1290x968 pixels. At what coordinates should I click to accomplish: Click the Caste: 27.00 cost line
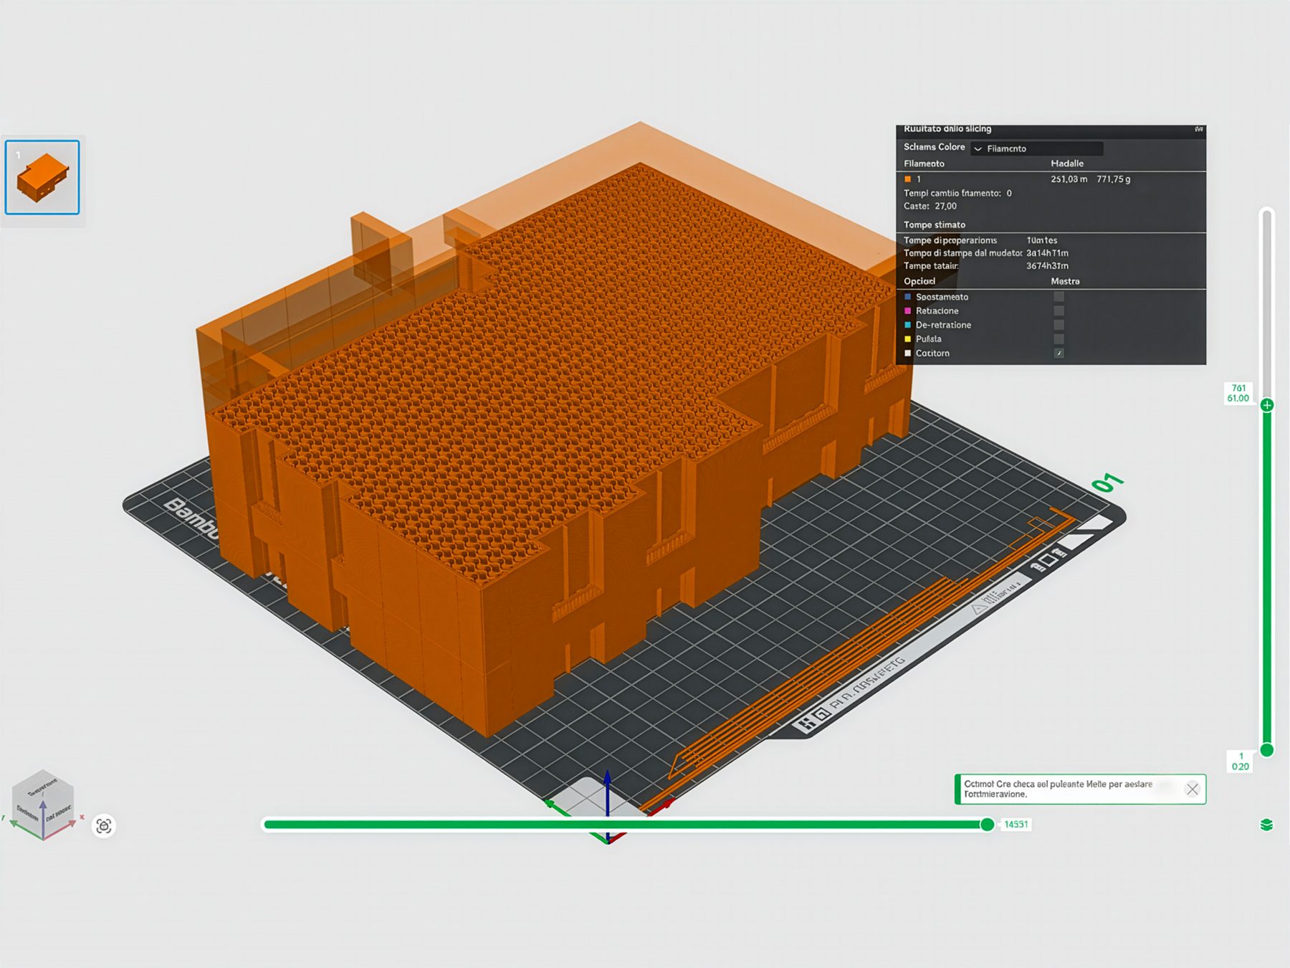(930, 206)
